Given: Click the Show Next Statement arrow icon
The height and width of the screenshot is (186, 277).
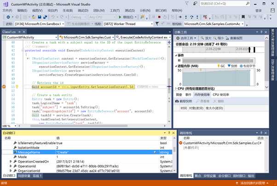Looking at the screenshot, I should pyautogui.click(x=180, y=17).
